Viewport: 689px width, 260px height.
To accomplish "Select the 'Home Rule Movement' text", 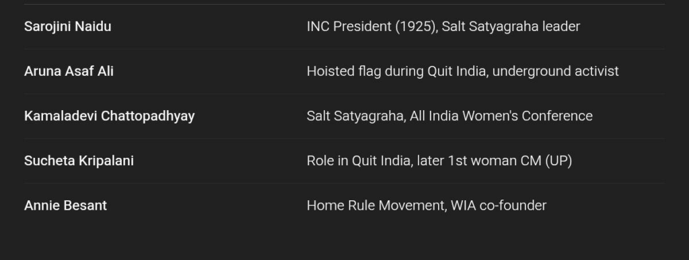I will click(375, 206).
